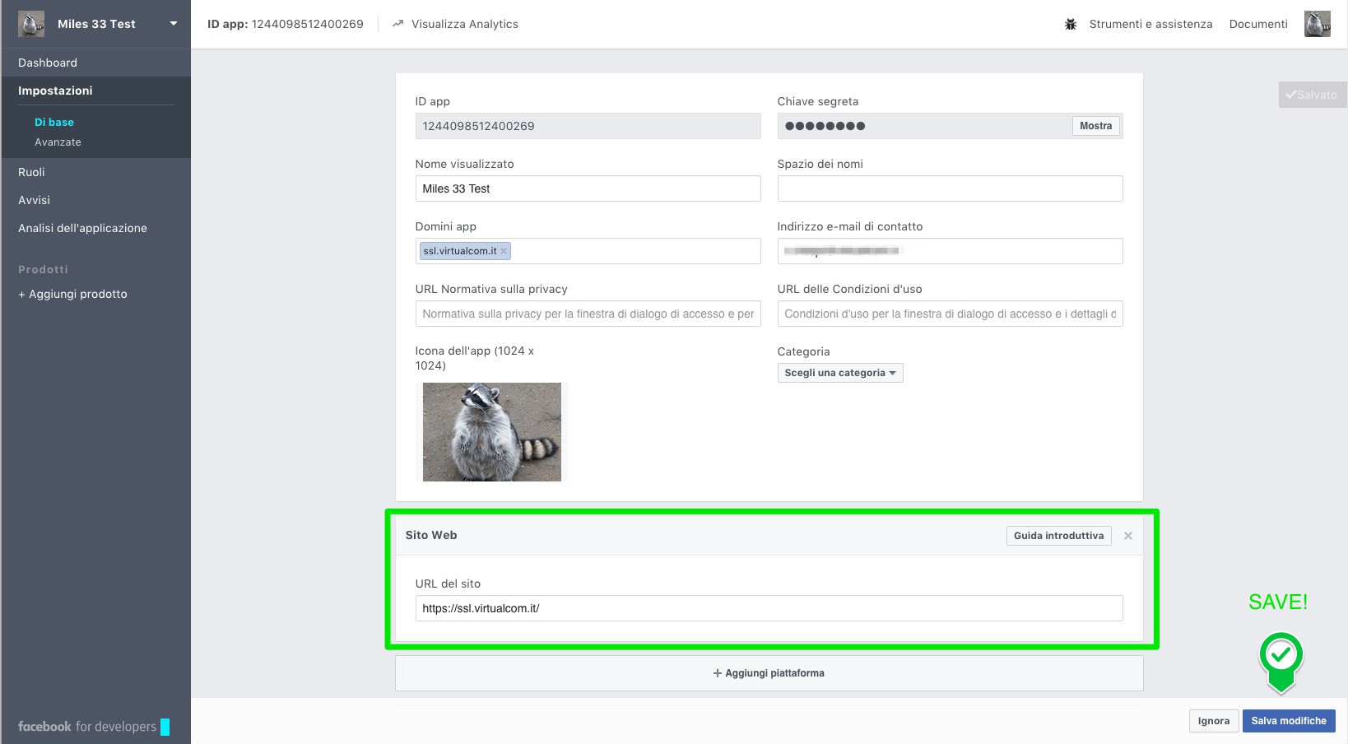The width and height of the screenshot is (1348, 744).
Task: Open the Guida introduttiva guide
Action: click(1058, 536)
